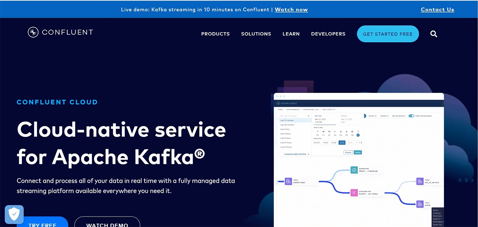Click the Confluent logo inside dashboard preview
Image resolution: width=478 pixels, height=227 pixels.
click(x=287, y=103)
